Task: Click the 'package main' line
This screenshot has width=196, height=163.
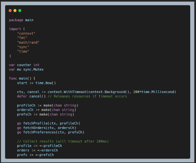Action: (21, 20)
